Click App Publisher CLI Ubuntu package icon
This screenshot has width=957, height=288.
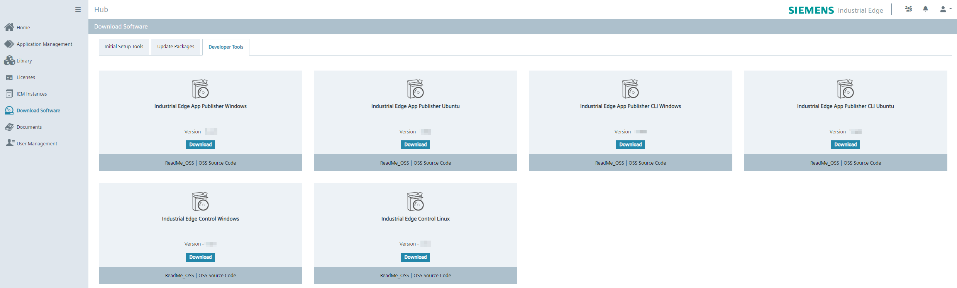pos(845,89)
